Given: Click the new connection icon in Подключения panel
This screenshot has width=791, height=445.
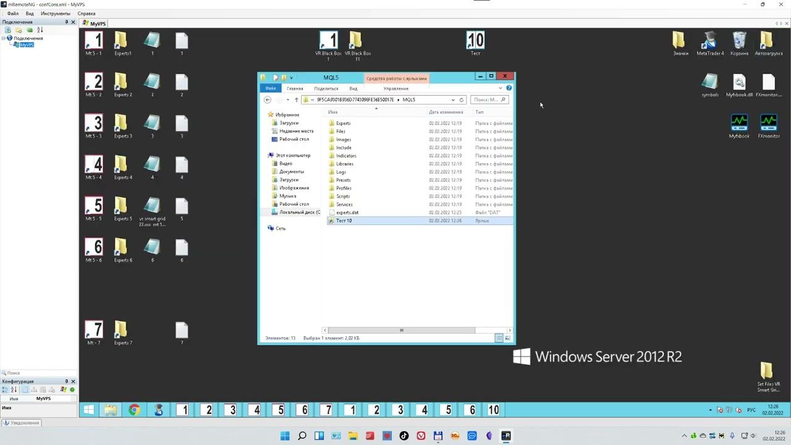Looking at the screenshot, I should pos(7,30).
